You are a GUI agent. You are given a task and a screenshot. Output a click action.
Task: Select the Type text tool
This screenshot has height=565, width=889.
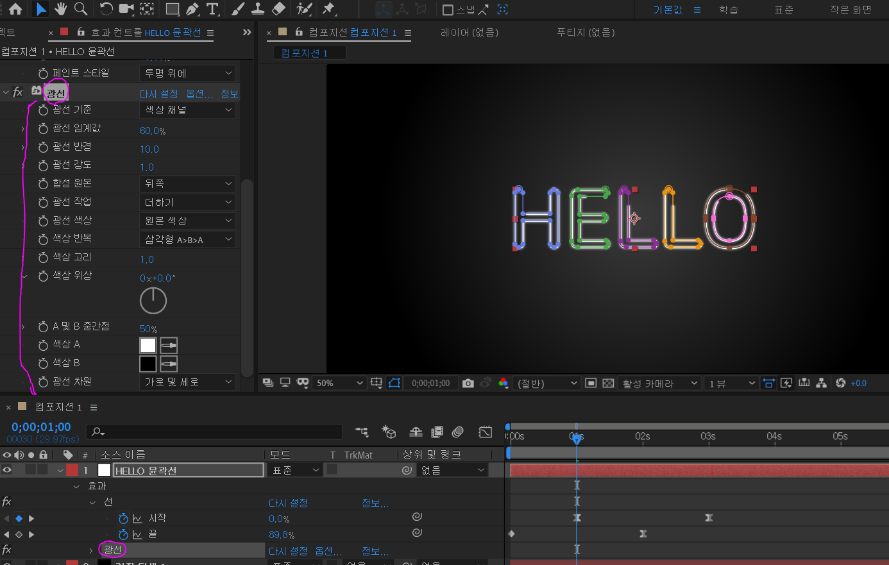coord(212,9)
